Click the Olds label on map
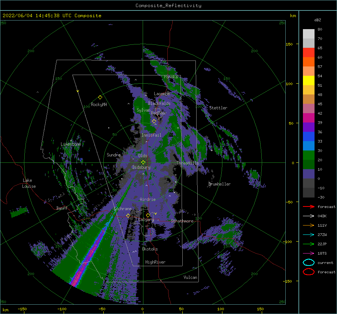Viewport: 337px width, 314px height. (143, 156)
